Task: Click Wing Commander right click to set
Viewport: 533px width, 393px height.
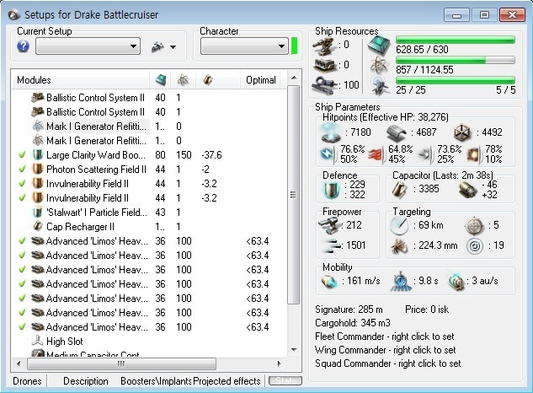Action: [385, 350]
